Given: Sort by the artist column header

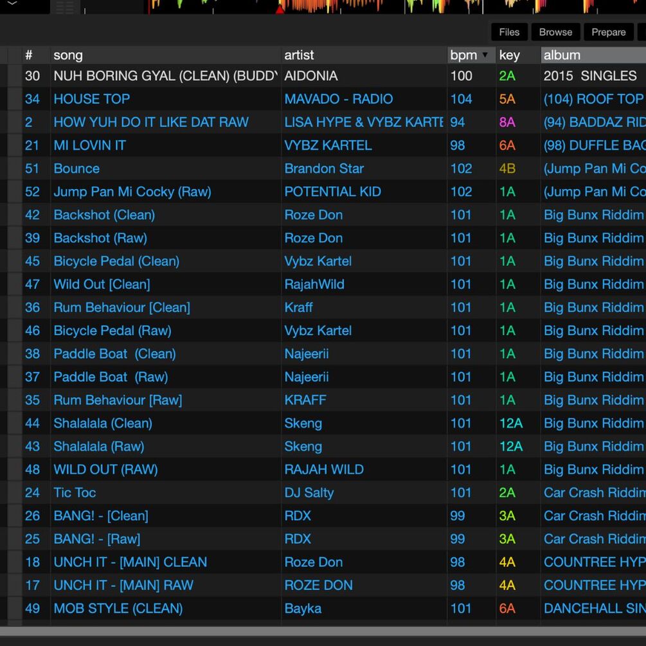Looking at the screenshot, I should tap(299, 55).
